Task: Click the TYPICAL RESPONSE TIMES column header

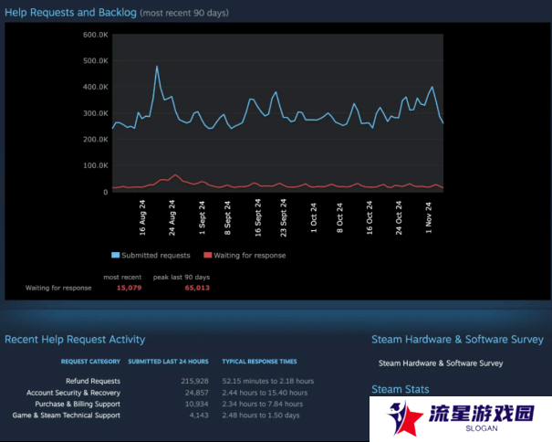Action: pos(259,362)
